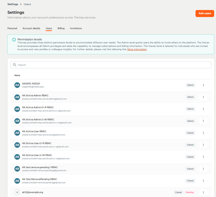Screen dimensions: 216x197
Task: Follow the More information link
Action: [x=137, y=49]
